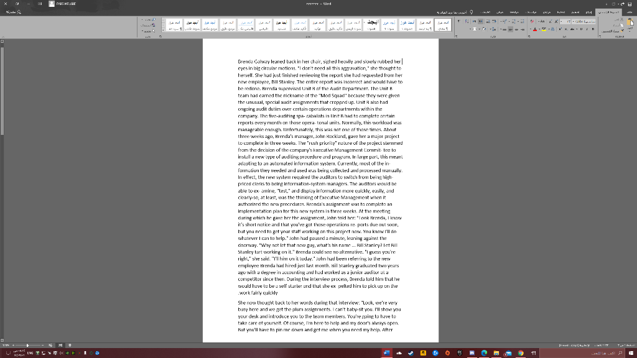This screenshot has height=358, width=637.
Task: Open Find with the magnifier in the editing group
Action: 154,19
